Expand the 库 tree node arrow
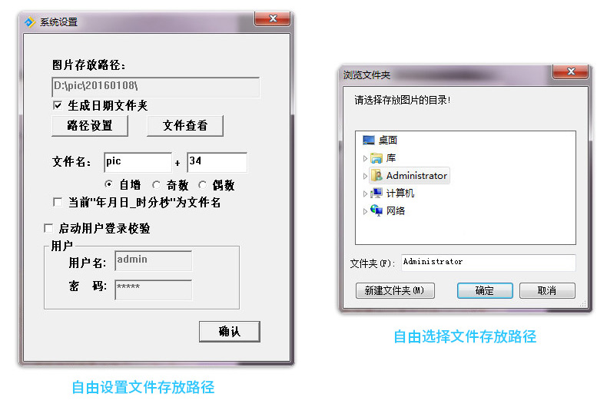The image size is (607, 407). [x=365, y=158]
